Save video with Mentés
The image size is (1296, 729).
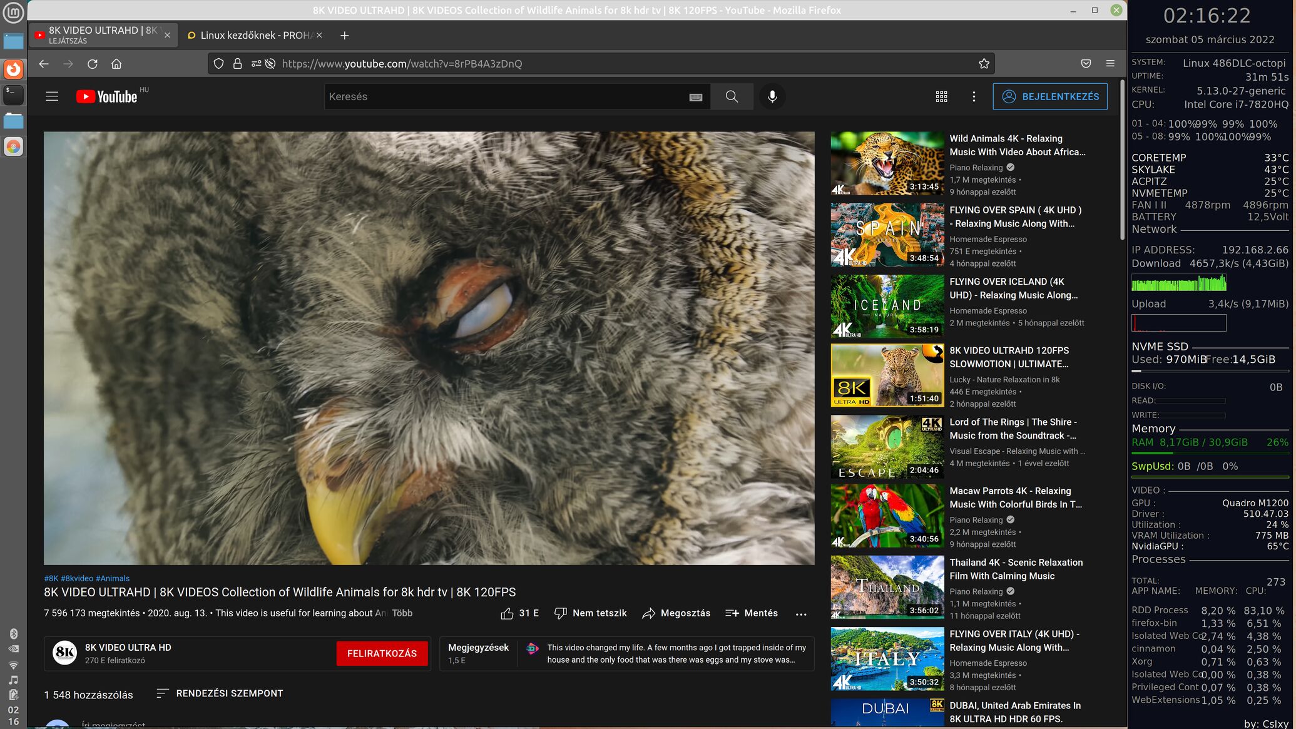(751, 613)
